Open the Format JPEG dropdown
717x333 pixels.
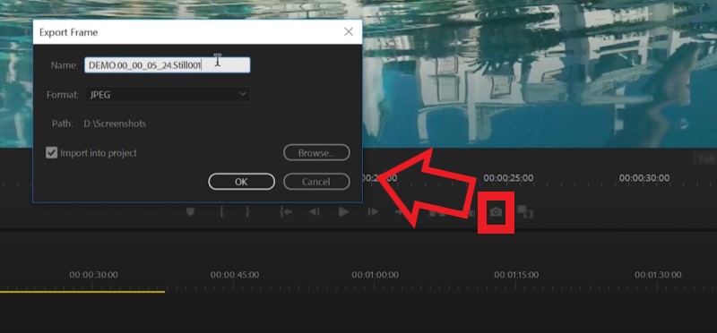point(167,95)
